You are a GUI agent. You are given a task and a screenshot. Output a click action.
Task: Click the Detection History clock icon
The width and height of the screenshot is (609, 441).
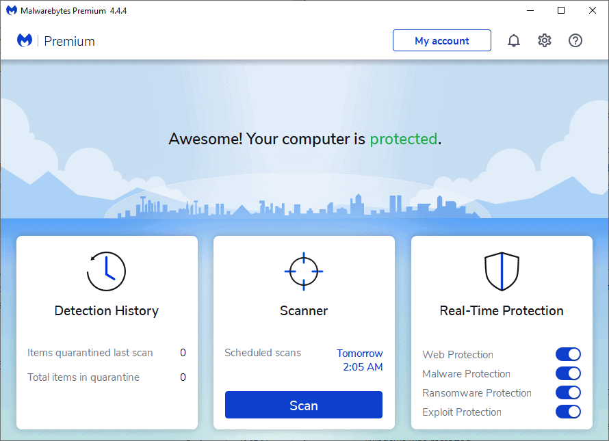point(107,271)
